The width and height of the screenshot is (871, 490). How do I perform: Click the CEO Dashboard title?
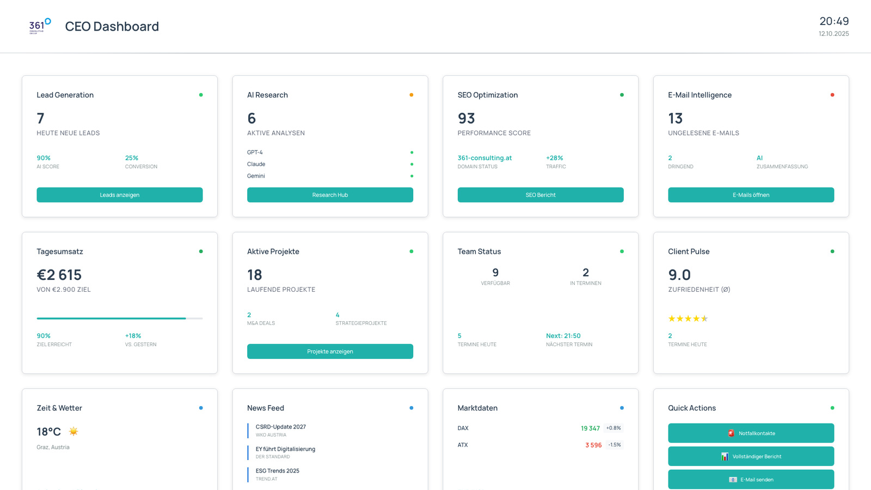pos(112,26)
